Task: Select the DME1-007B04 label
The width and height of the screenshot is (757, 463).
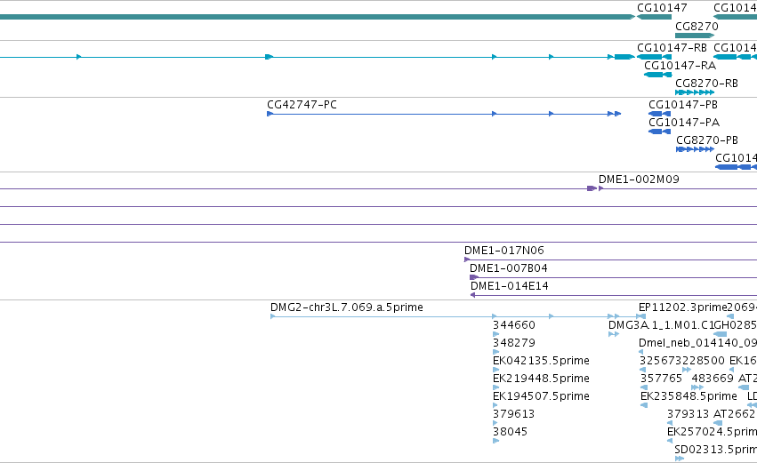Action: (x=508, y=268)
